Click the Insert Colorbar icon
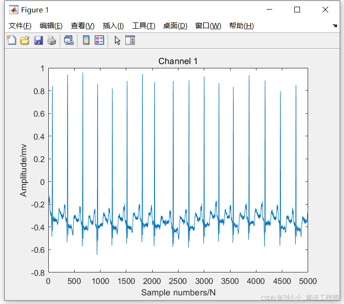This screenshot has width=344, height=304. (x=86, y=40)
